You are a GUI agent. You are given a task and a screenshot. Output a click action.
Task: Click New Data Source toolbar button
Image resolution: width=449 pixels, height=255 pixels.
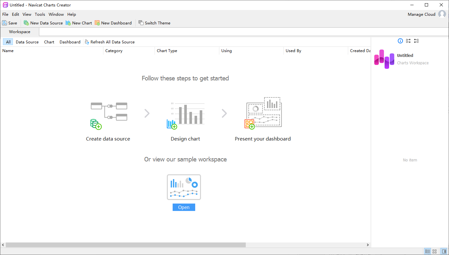click(43, 23)
